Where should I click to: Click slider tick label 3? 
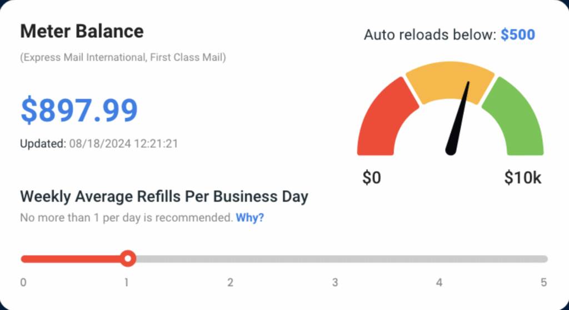pyautogui.click(x=335, y=282)
